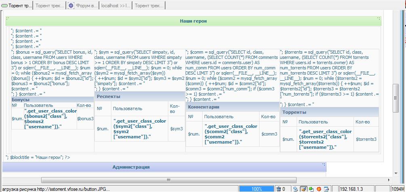The height and width of the screenshot is (192, 406).
Task: Click the refresh arrows status bar icon
Action: pos(296,189)
